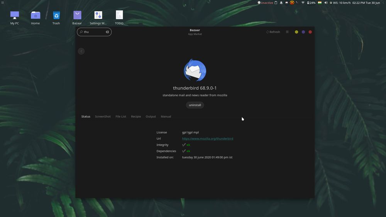This screenshot has height=217, width=386.
Task: Select the Recipie tab
Action: (x=136, y=116)
